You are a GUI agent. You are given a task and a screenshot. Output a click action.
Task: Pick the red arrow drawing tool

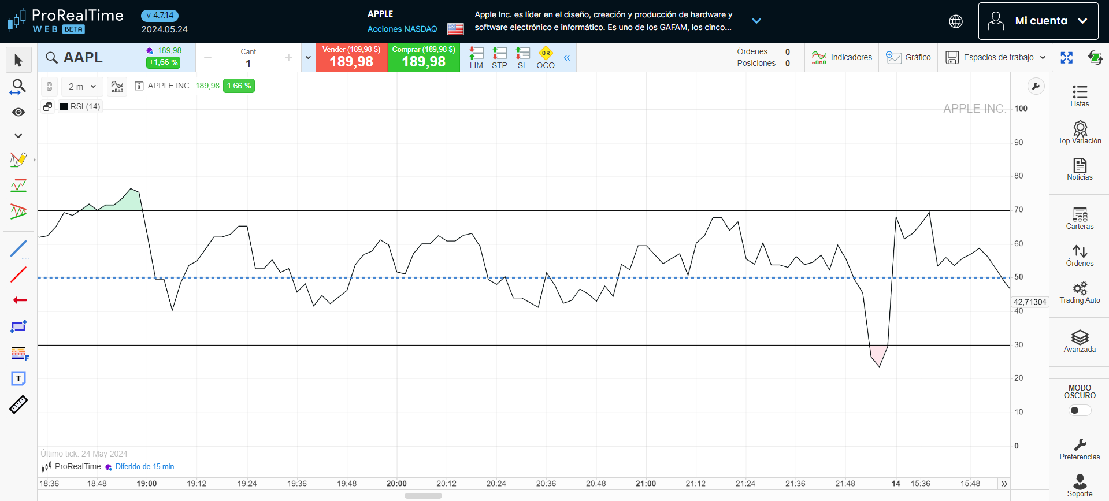coord(19,300)
